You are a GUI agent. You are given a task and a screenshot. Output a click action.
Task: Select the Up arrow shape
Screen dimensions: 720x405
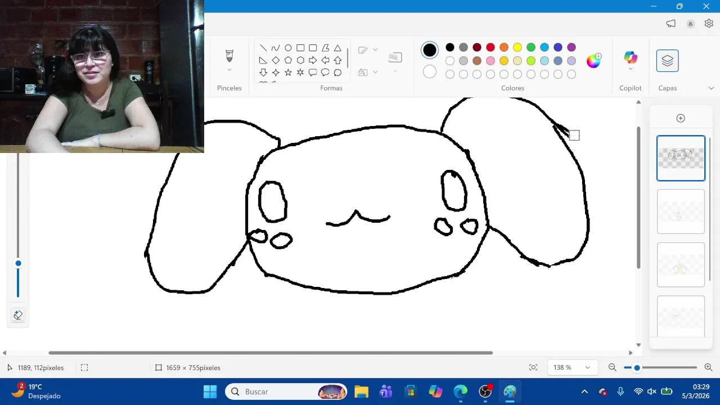337,60
